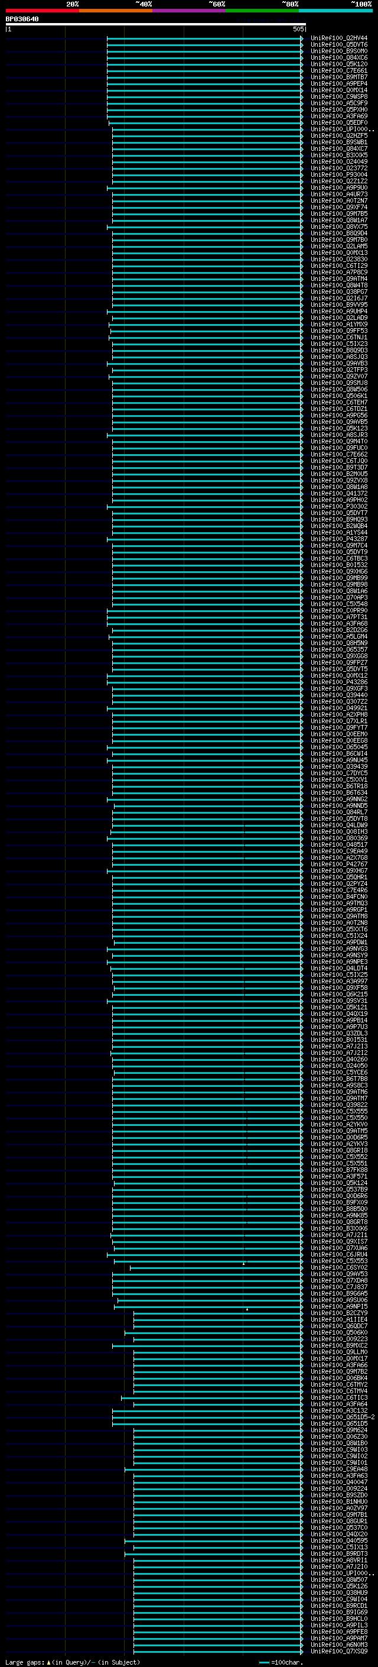Select subject label UniRef100_B1NHU0
The image size is (378, 1667).
pos(339,1501)
